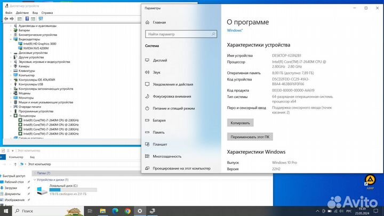
Task: Switch to Компьютер tab in Explorer
Action: click(16, 157)
